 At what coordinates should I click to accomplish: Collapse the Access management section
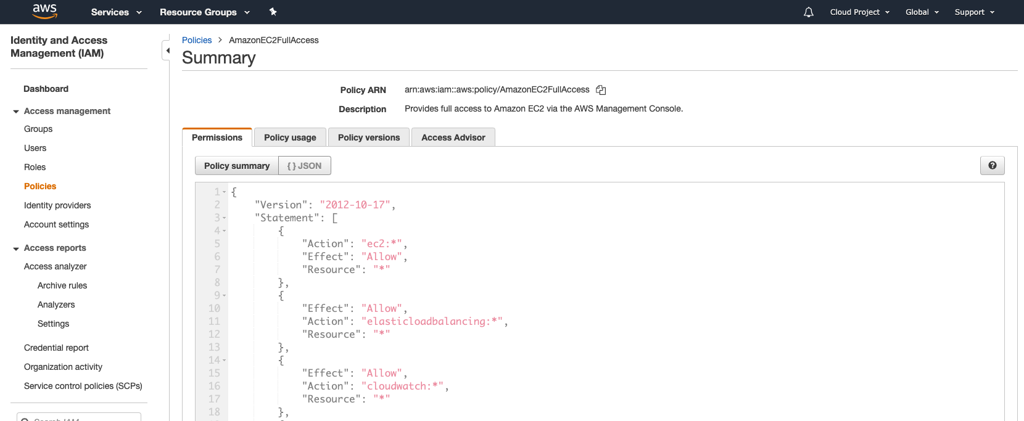16,112
